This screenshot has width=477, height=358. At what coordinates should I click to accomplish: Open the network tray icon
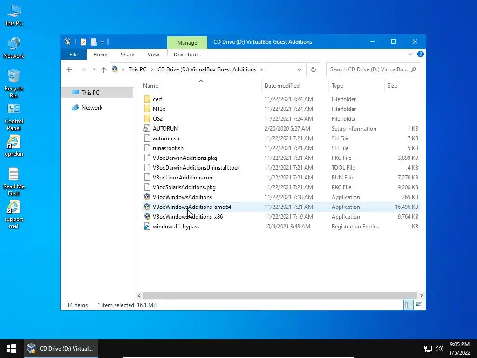click(428, 349)
